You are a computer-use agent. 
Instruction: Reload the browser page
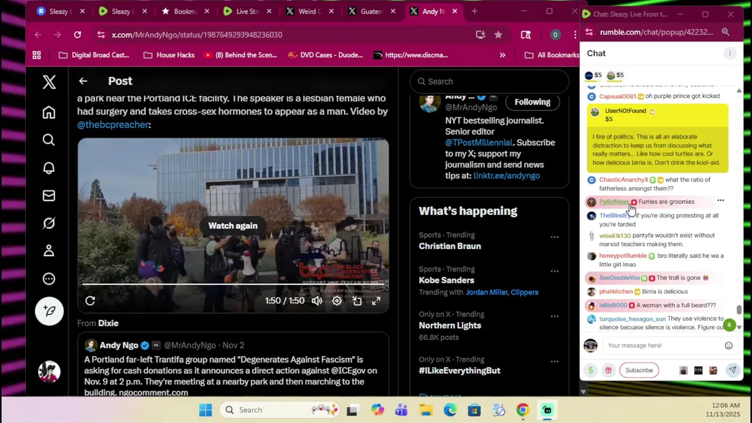click(x=77, y=35)
